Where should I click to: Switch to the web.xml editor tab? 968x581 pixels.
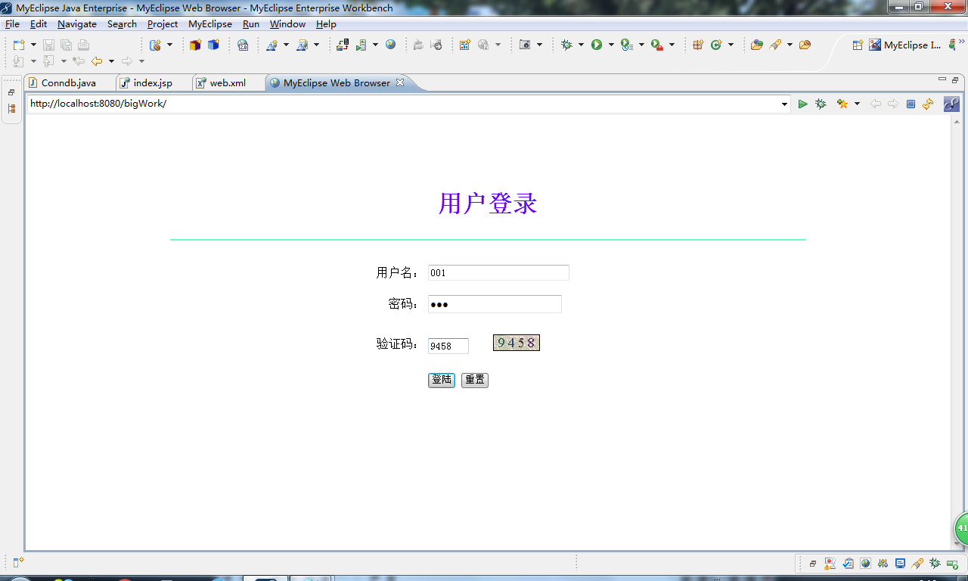(x=228, y=83)
